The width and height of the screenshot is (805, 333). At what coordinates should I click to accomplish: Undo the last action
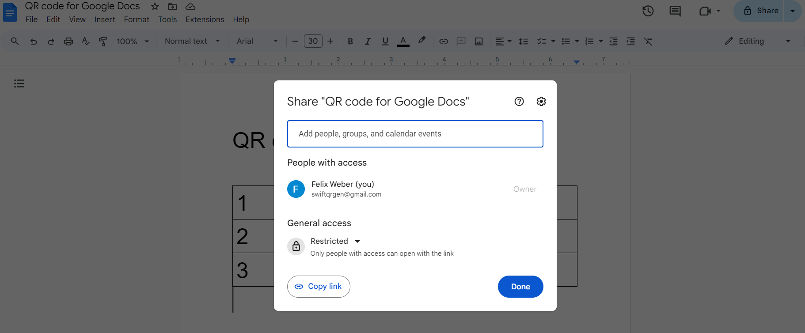coord(33,41)
